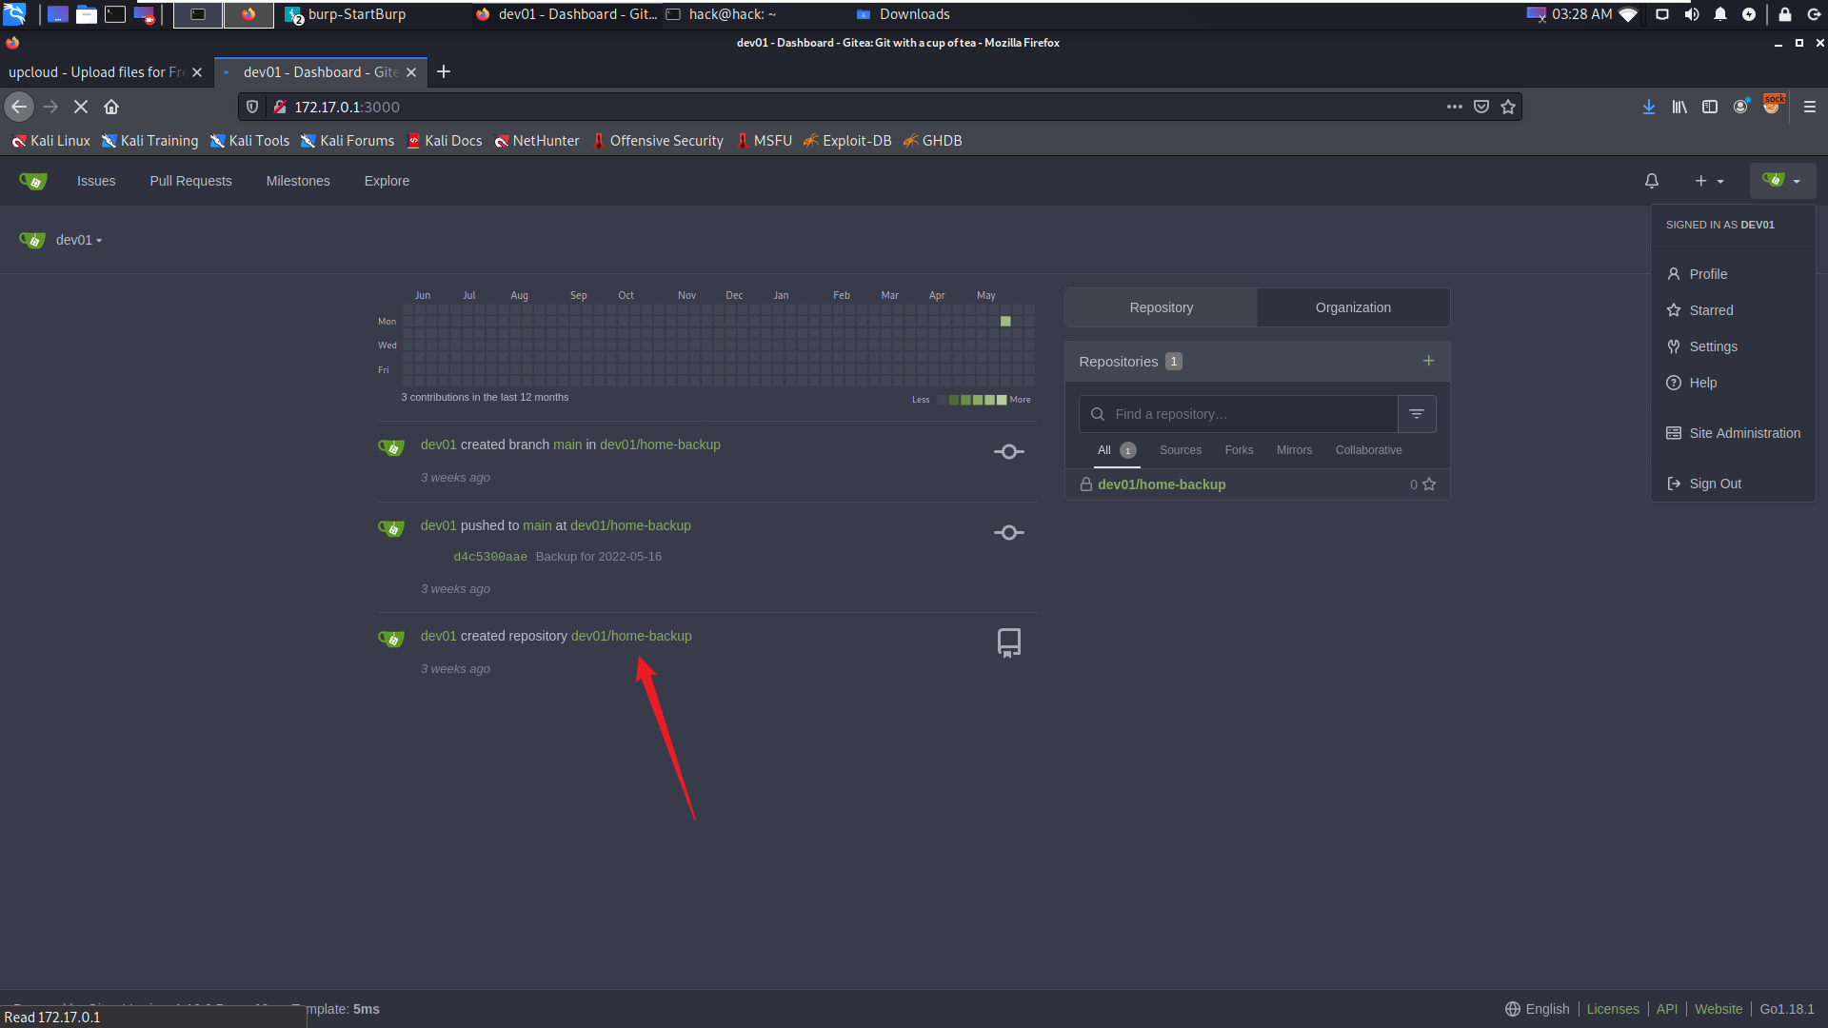Toggle Firefox sidebar icon
The image size is (1828, 1028).
[x=1710, y=107]
